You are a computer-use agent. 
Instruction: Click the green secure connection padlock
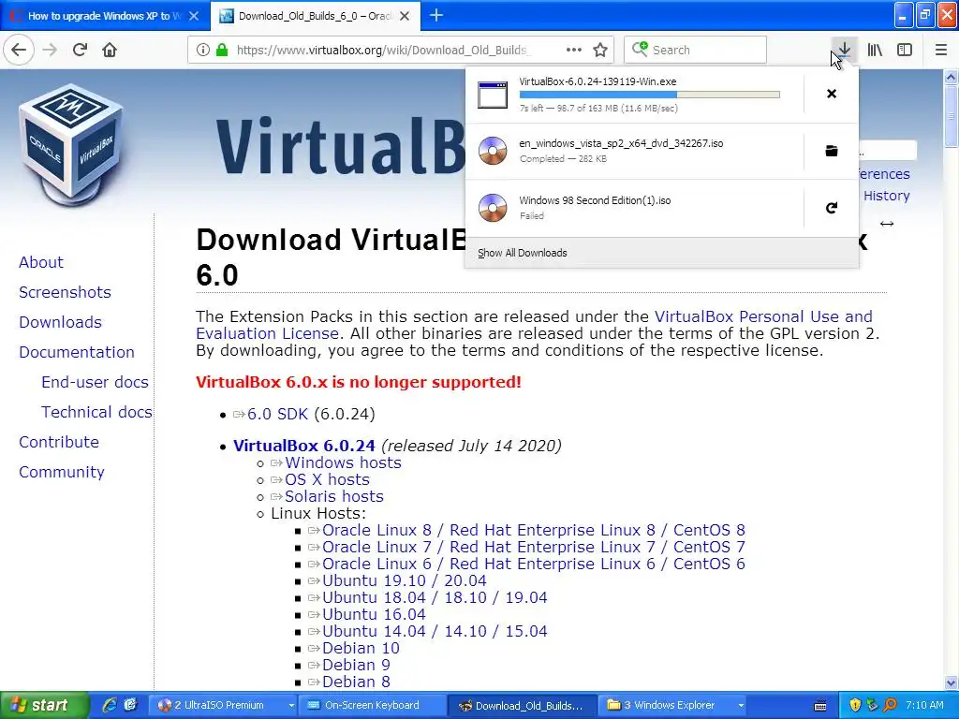222,50
